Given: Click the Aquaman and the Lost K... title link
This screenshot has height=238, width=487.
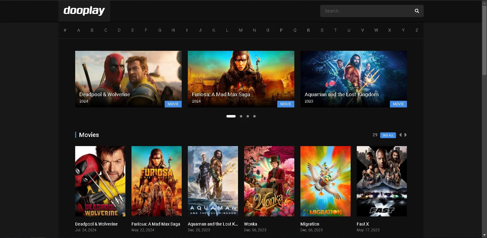Looking at the screenshot, I should click(x=213, y=224).
